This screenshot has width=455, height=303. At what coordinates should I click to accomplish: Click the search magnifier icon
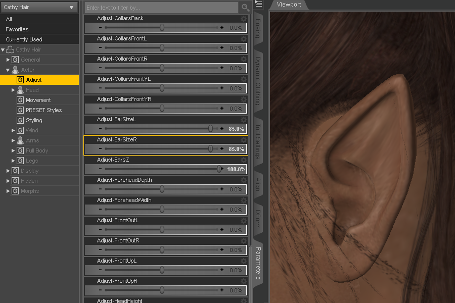(246, 8)
